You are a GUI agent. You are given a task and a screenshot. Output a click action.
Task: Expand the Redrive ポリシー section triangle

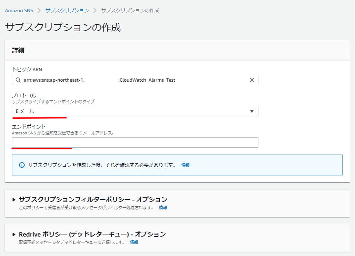click(14, 234)
